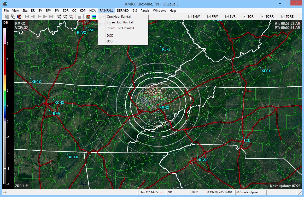
Task: Select Storm Total Rainfall product
Action: (x=123, y=28)
